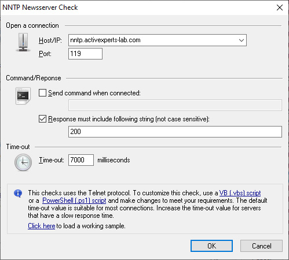289x260 pixels.
Task: Click the Time-out field label
Action: click(x=52, y=160)
